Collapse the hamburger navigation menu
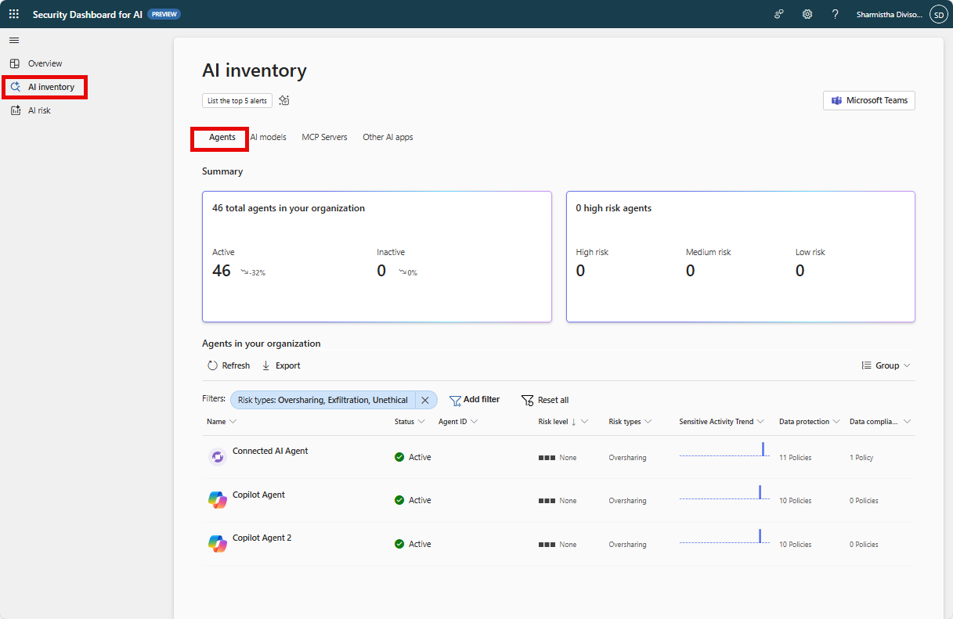The image size is (953, 619). pos(14,40)
